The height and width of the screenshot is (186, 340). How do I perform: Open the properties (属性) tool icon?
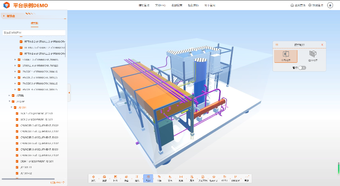(x=192, y=178)
